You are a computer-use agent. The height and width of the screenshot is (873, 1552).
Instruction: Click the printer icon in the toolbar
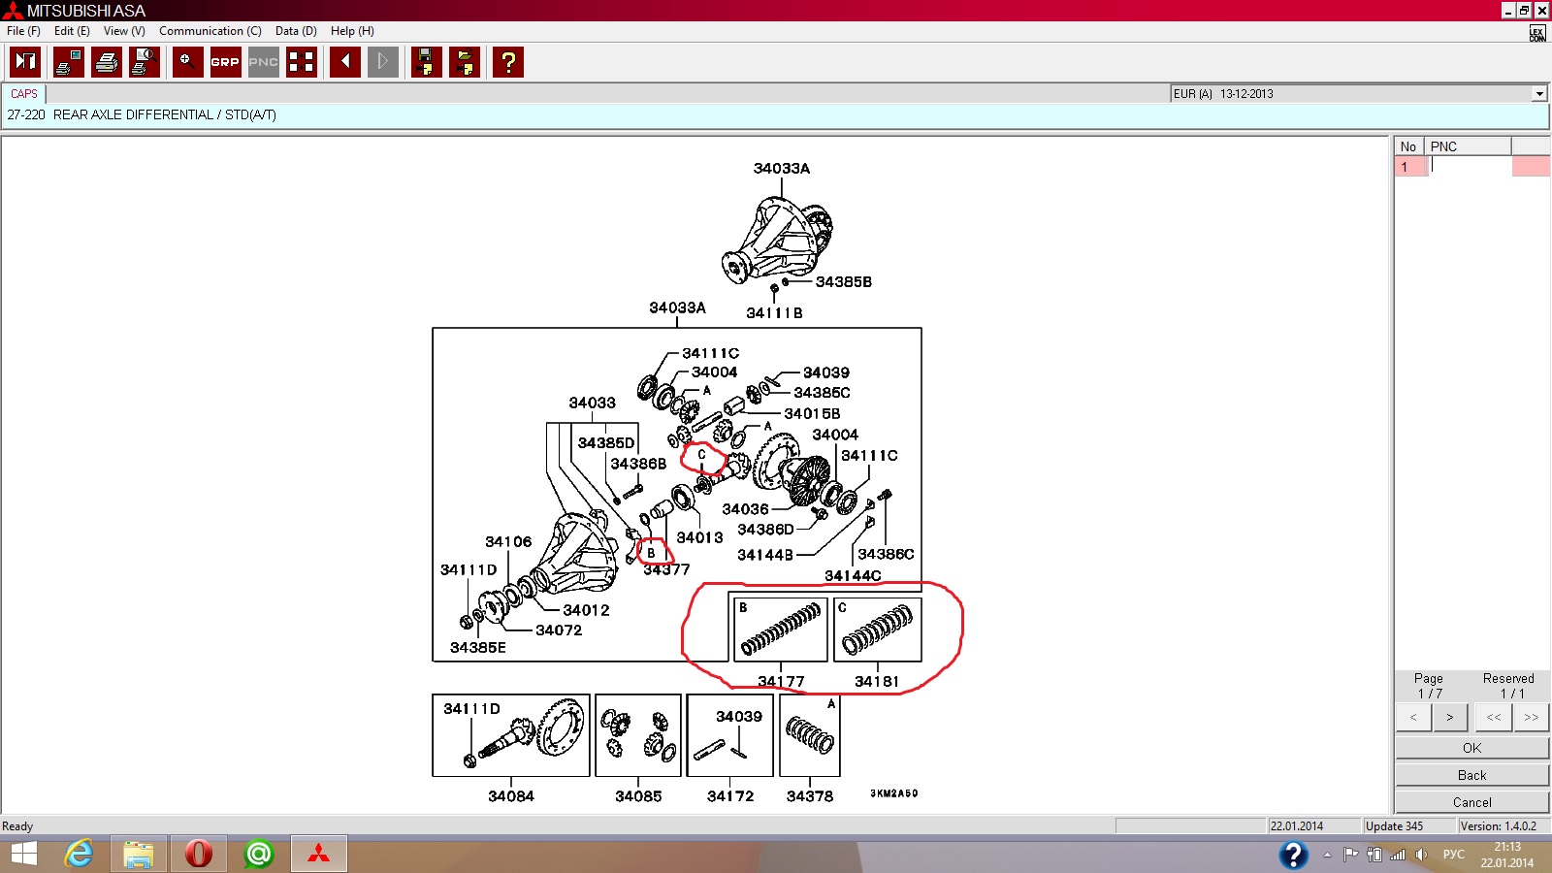(x=107, y=62)
